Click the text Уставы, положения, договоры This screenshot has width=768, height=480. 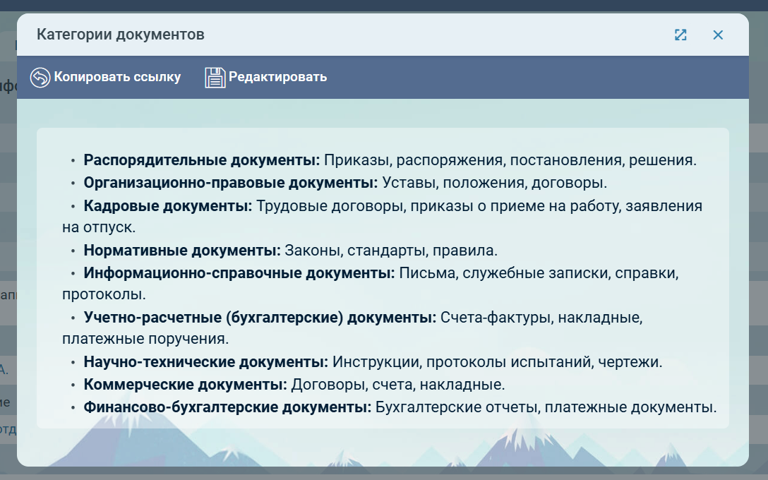click(495, 183)
